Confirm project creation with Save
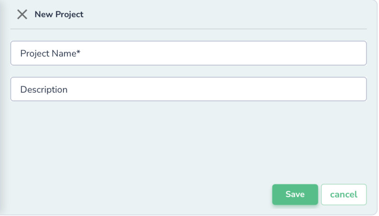The image size is (379, 216). [x=295, y=194]
